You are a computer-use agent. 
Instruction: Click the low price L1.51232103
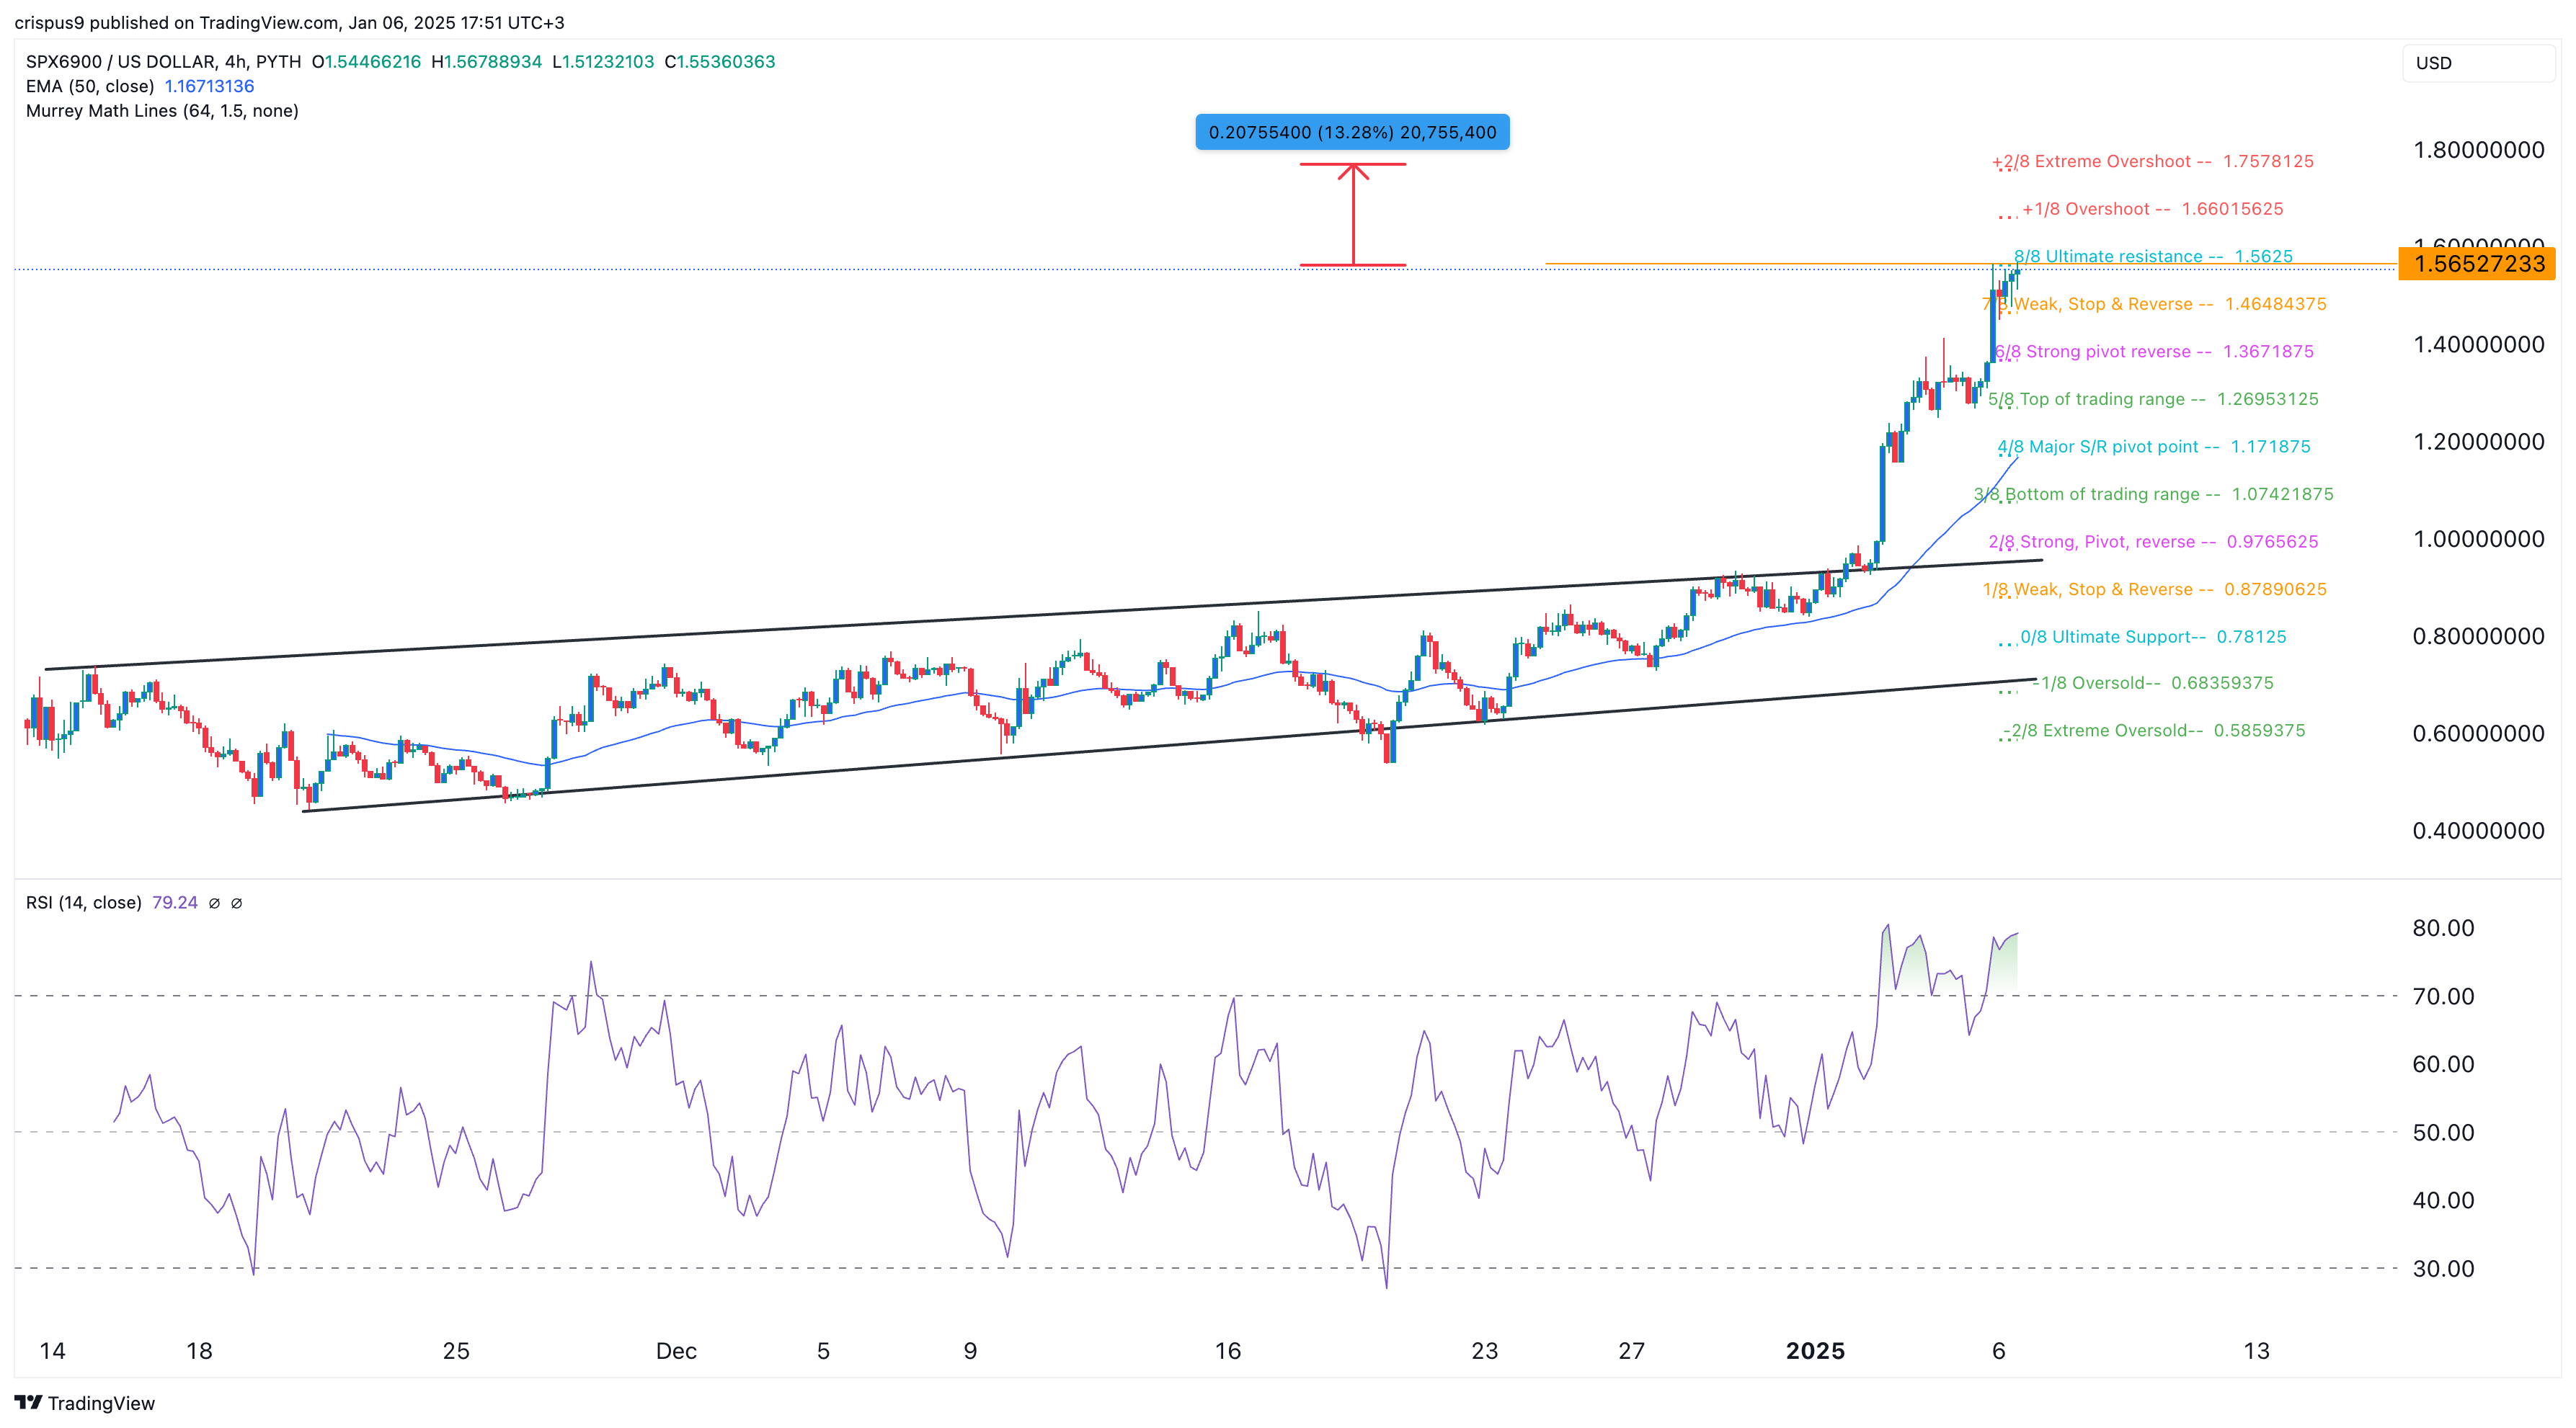point(603,62)
